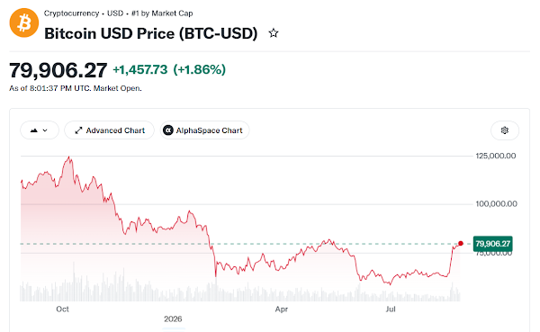Select the Oct label on time axis
Screen dimensions: 540x332
click(x=62, y=309)
